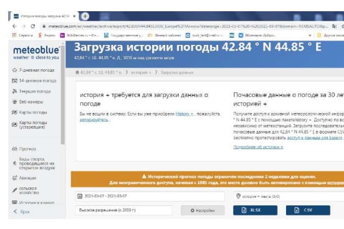The height and width of the screenshot is (229, 344).
Task: Open the Высокое разрешение resolution dropdown
Action: 124,210
